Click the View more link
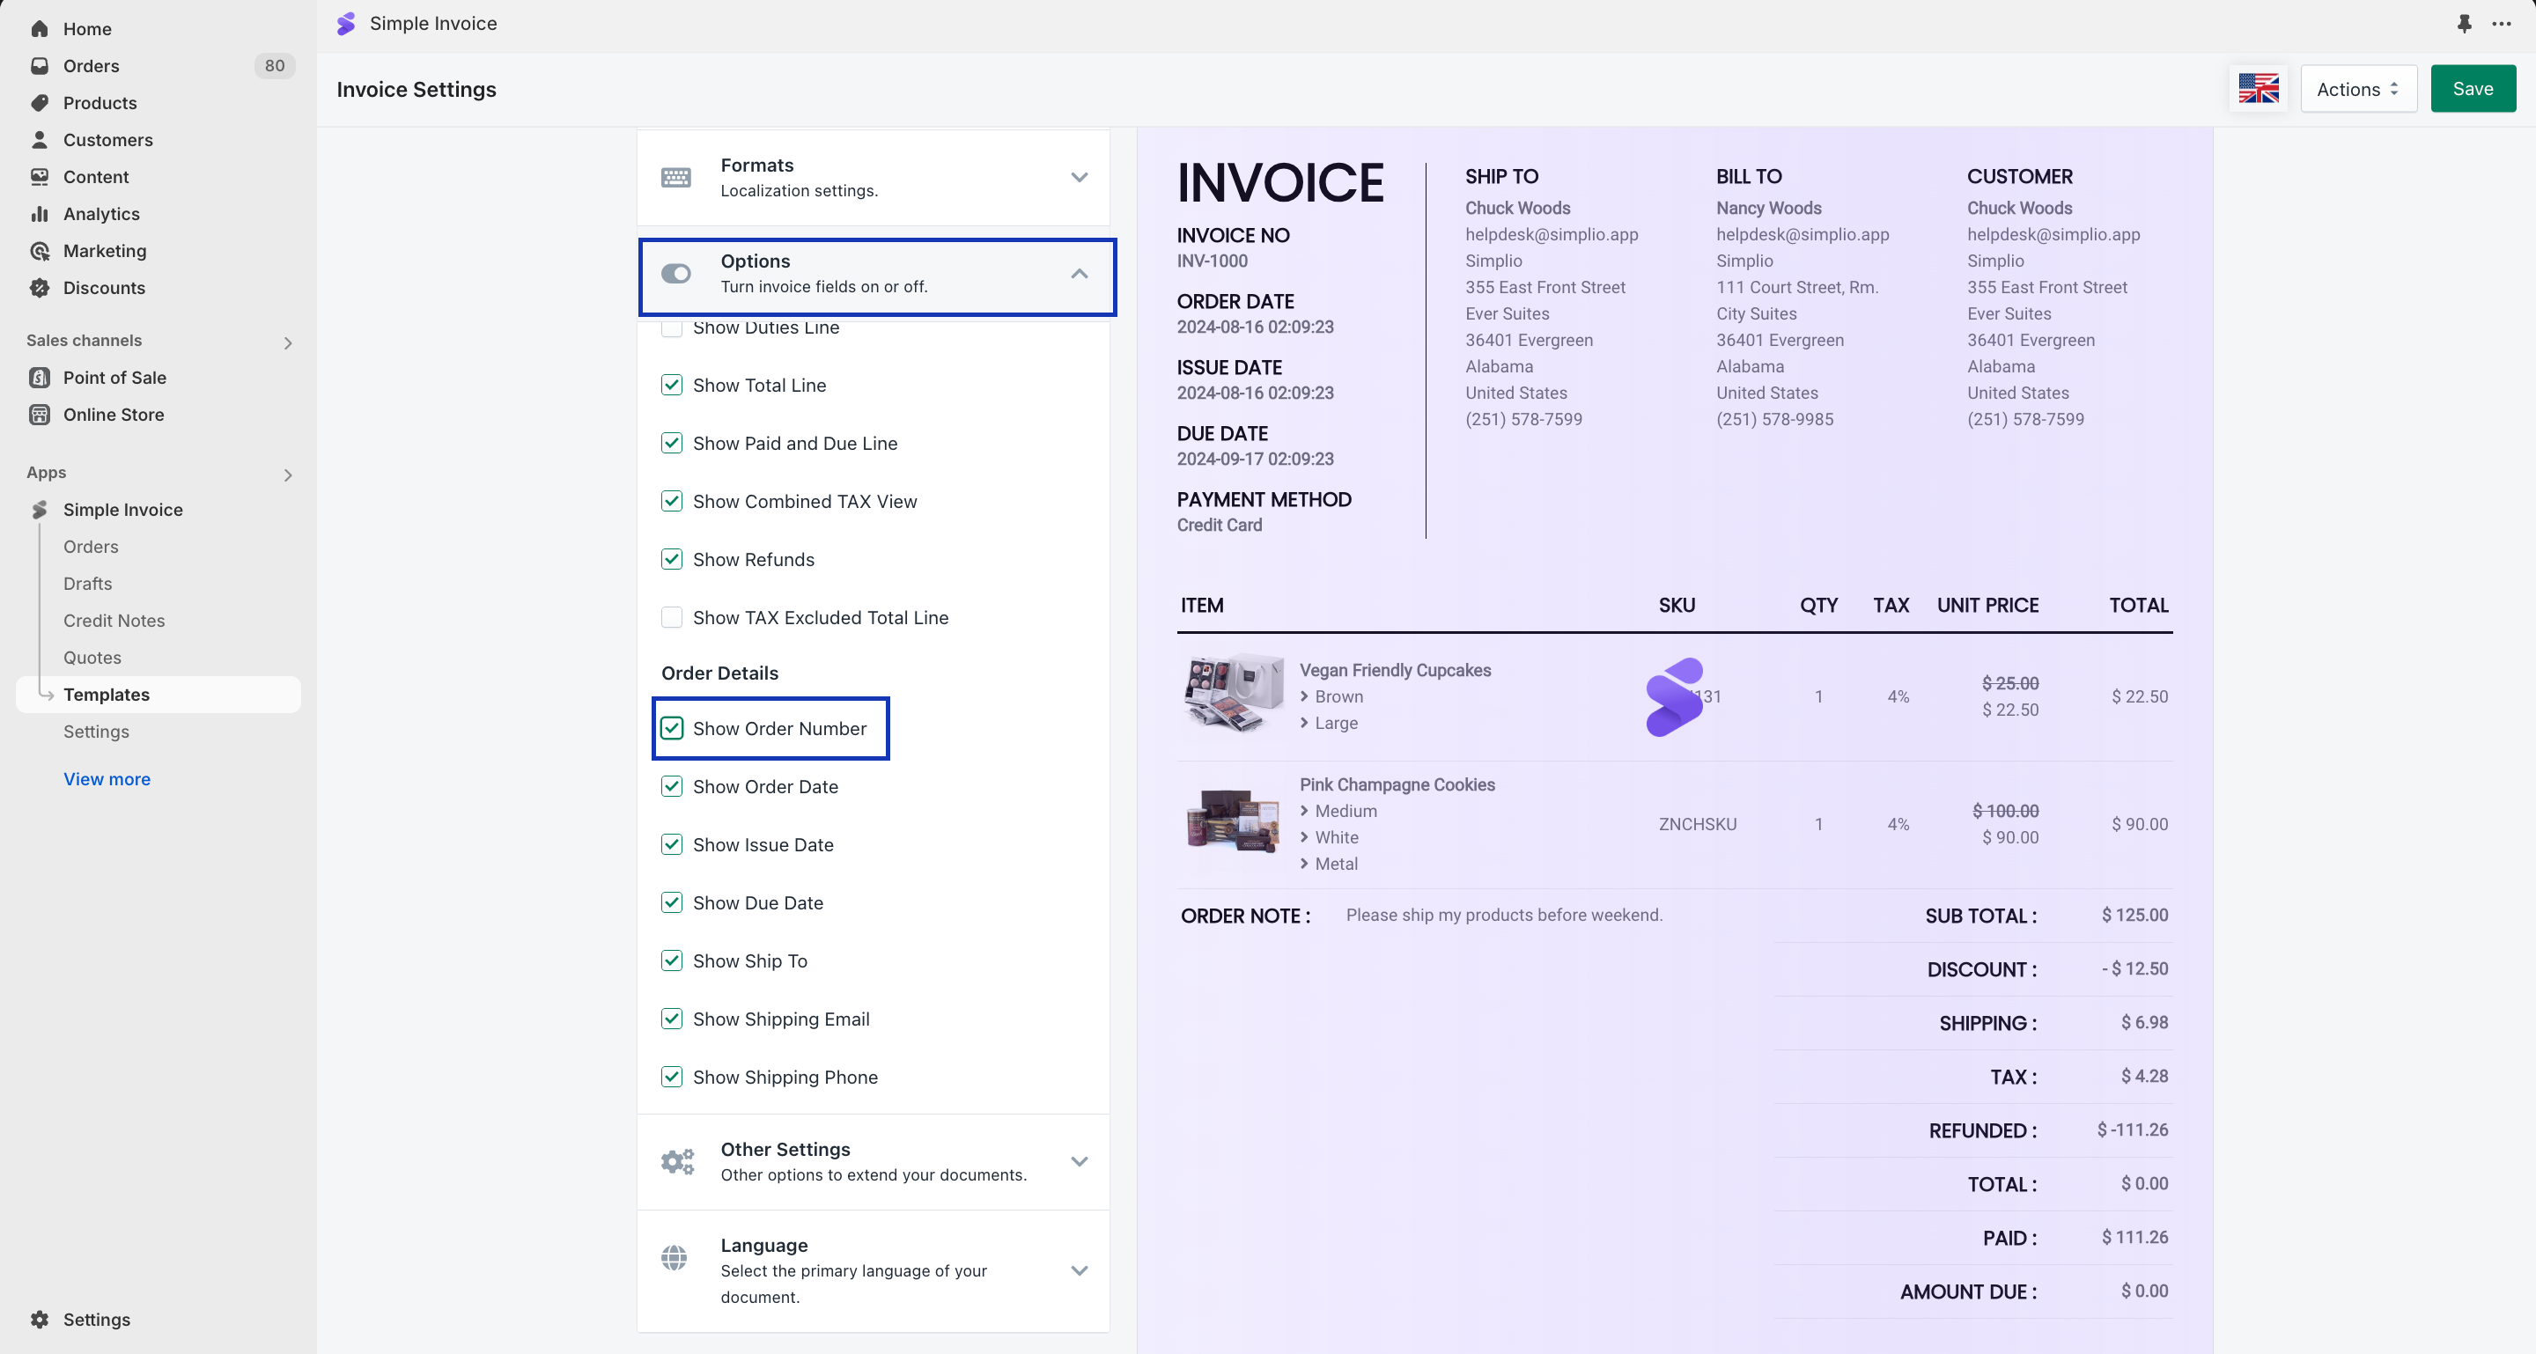Image resolution: width=2536 pixels, height=1354 pixels. (x=107, y=778)
